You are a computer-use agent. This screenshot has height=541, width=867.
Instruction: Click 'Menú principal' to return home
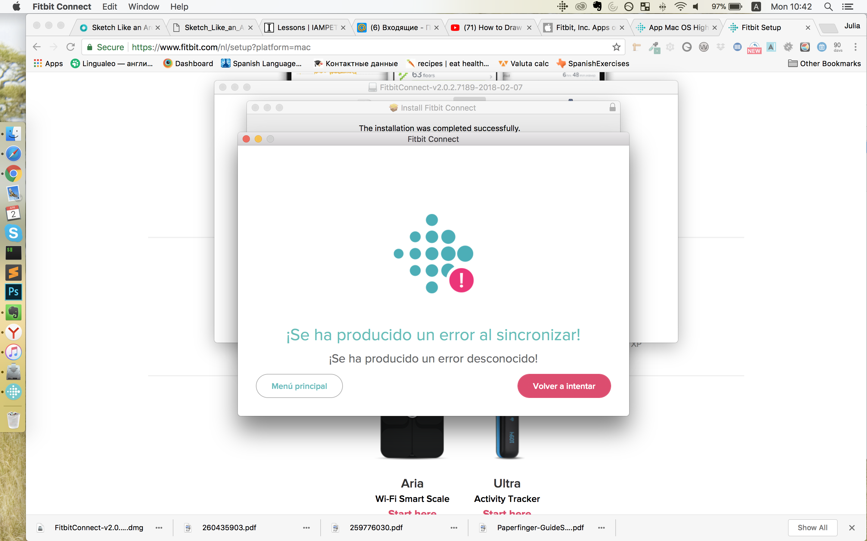(300, 386)
